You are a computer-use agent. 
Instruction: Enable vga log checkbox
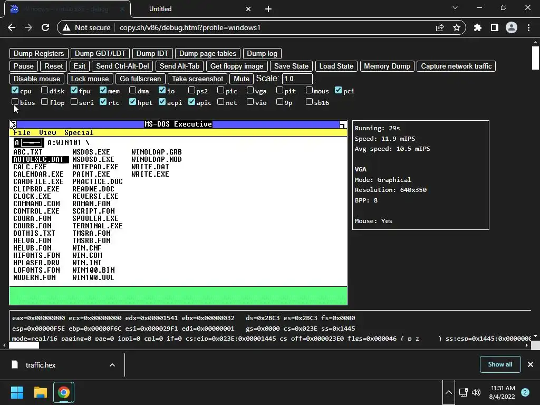[250, 90]
